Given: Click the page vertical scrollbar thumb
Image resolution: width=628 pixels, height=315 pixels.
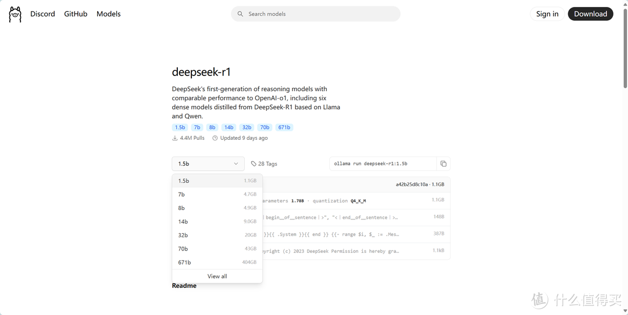Looking at the screenshot, I should coord(625,47).
